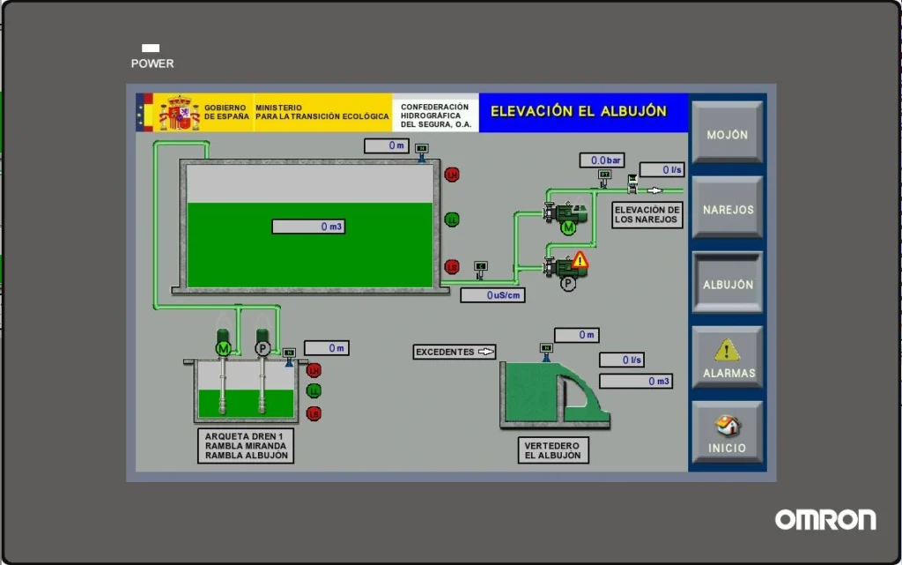The height and width of the screenshot is (565, 902).
Task: Switch to the MOJÓN station tab
Action: [x=728, y=133]
